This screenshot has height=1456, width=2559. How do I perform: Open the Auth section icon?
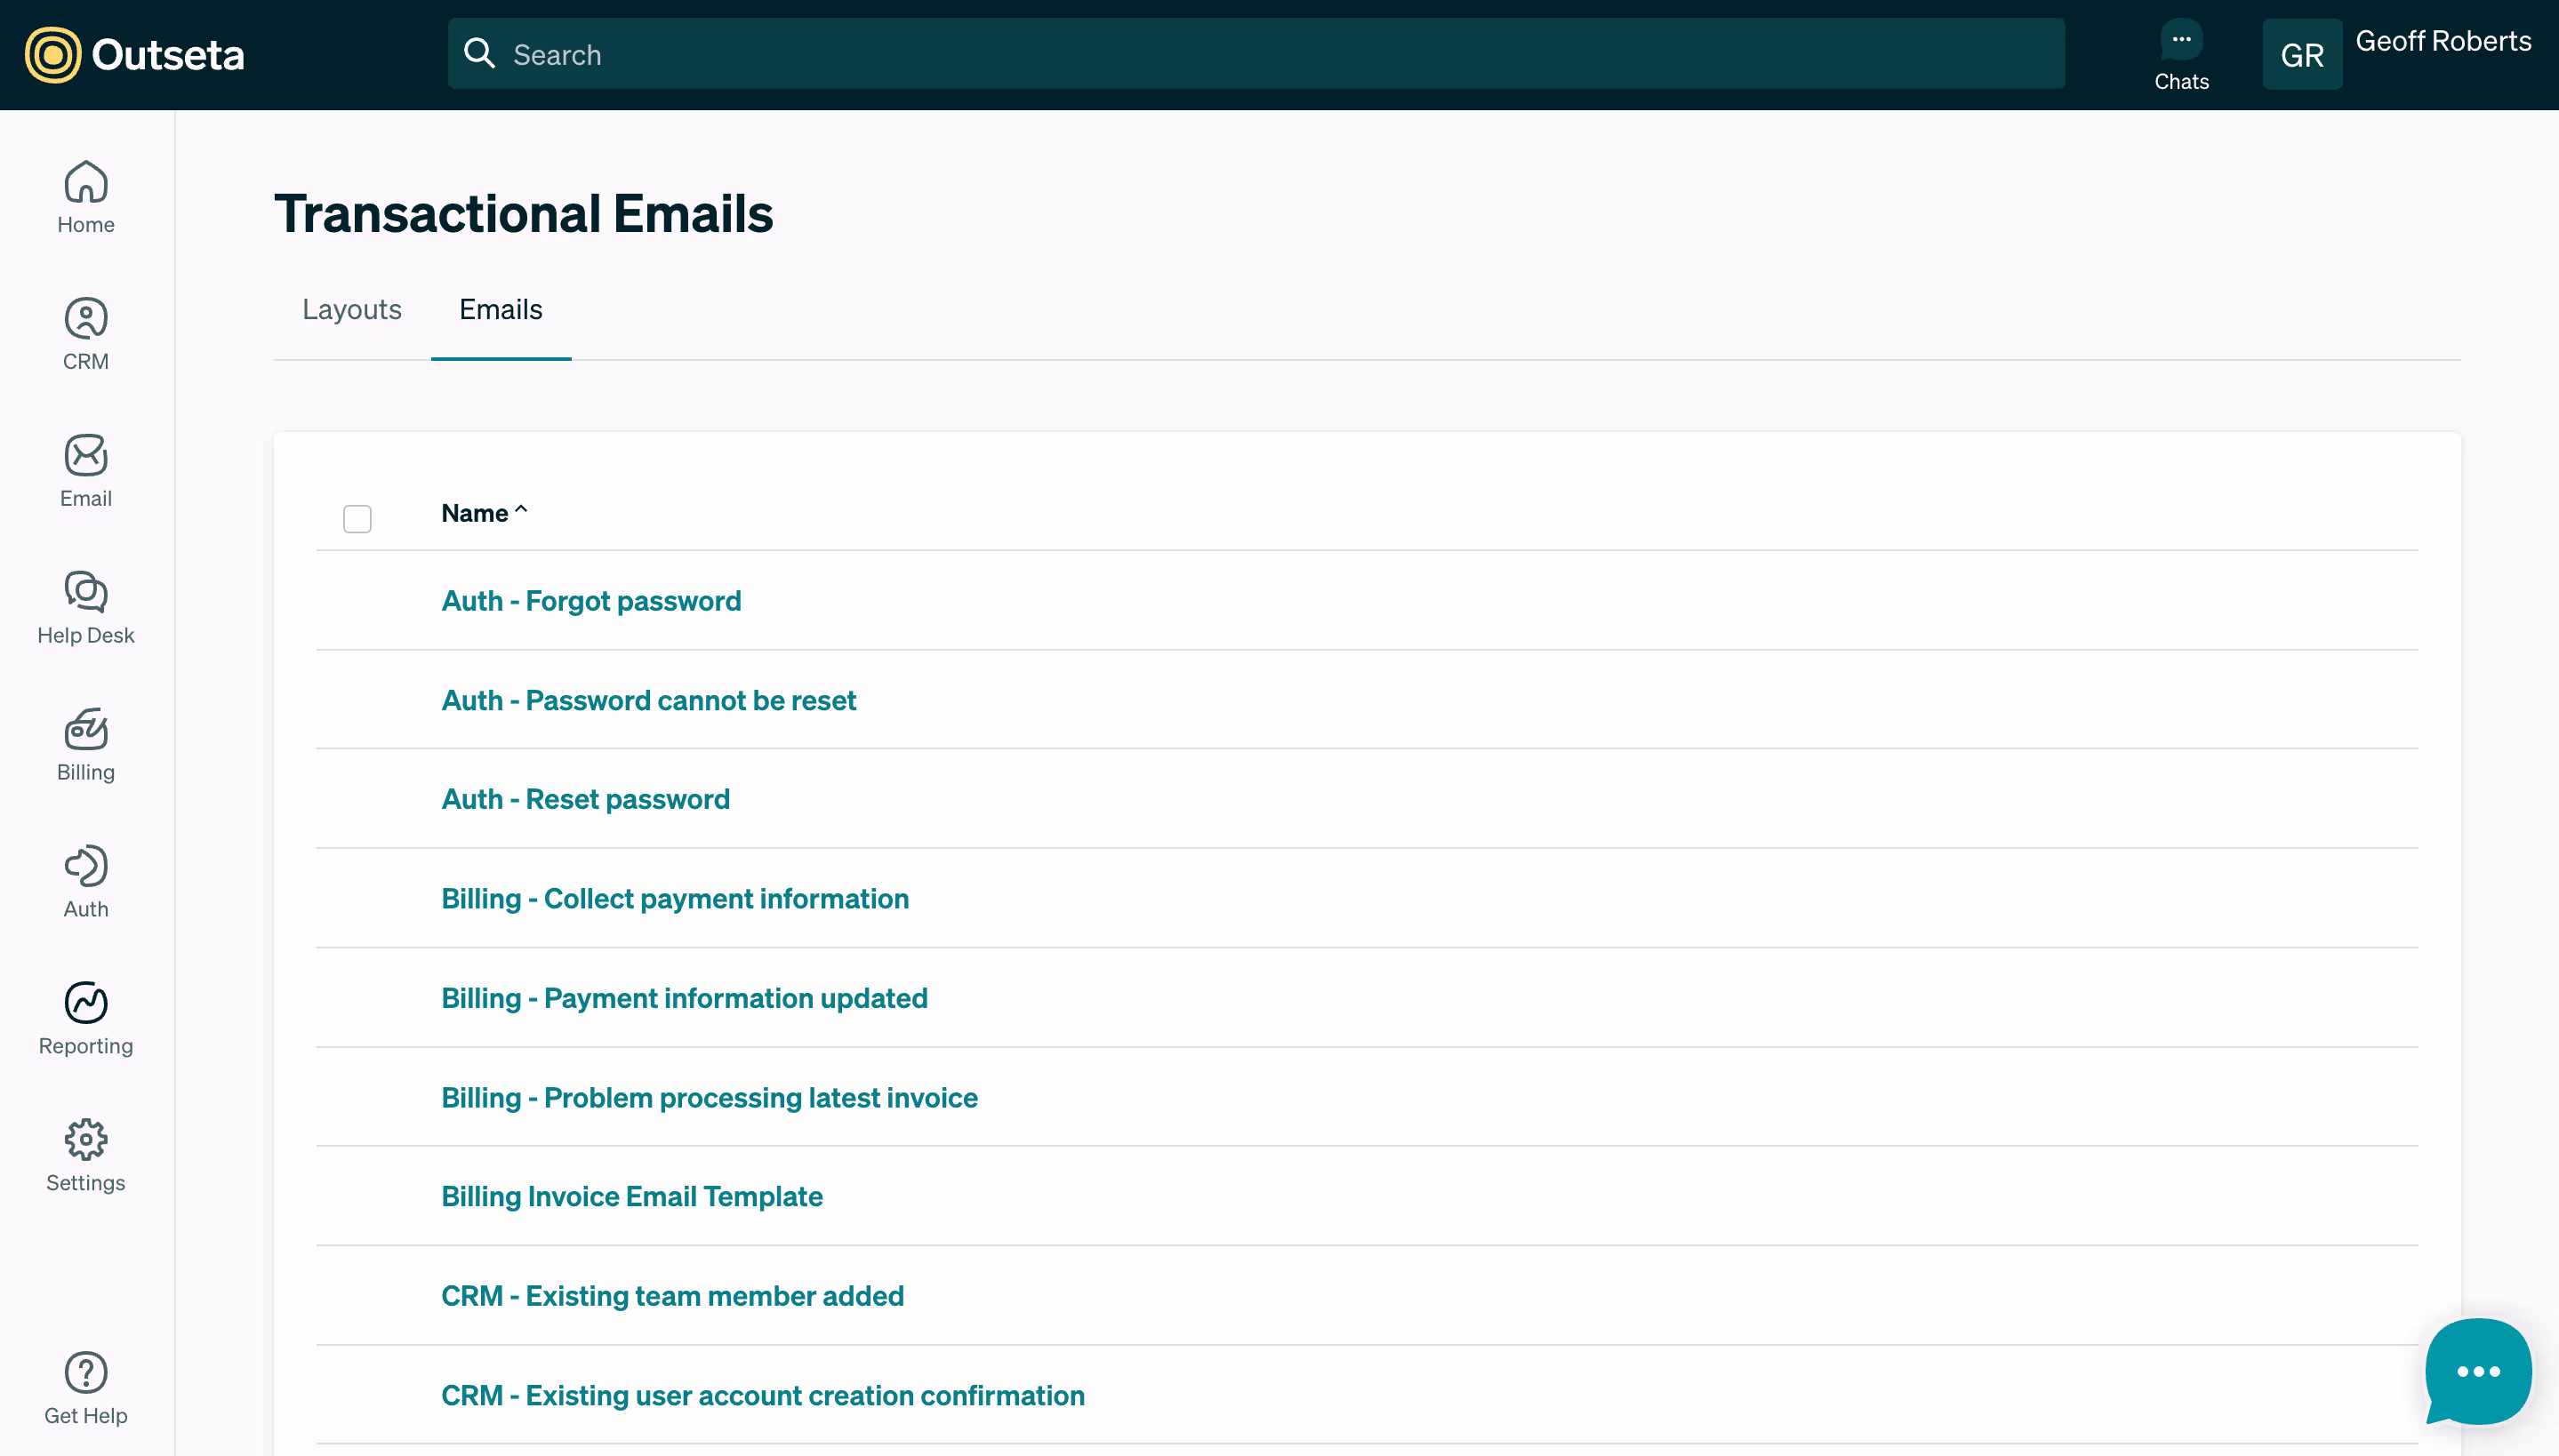click(86, 882)
